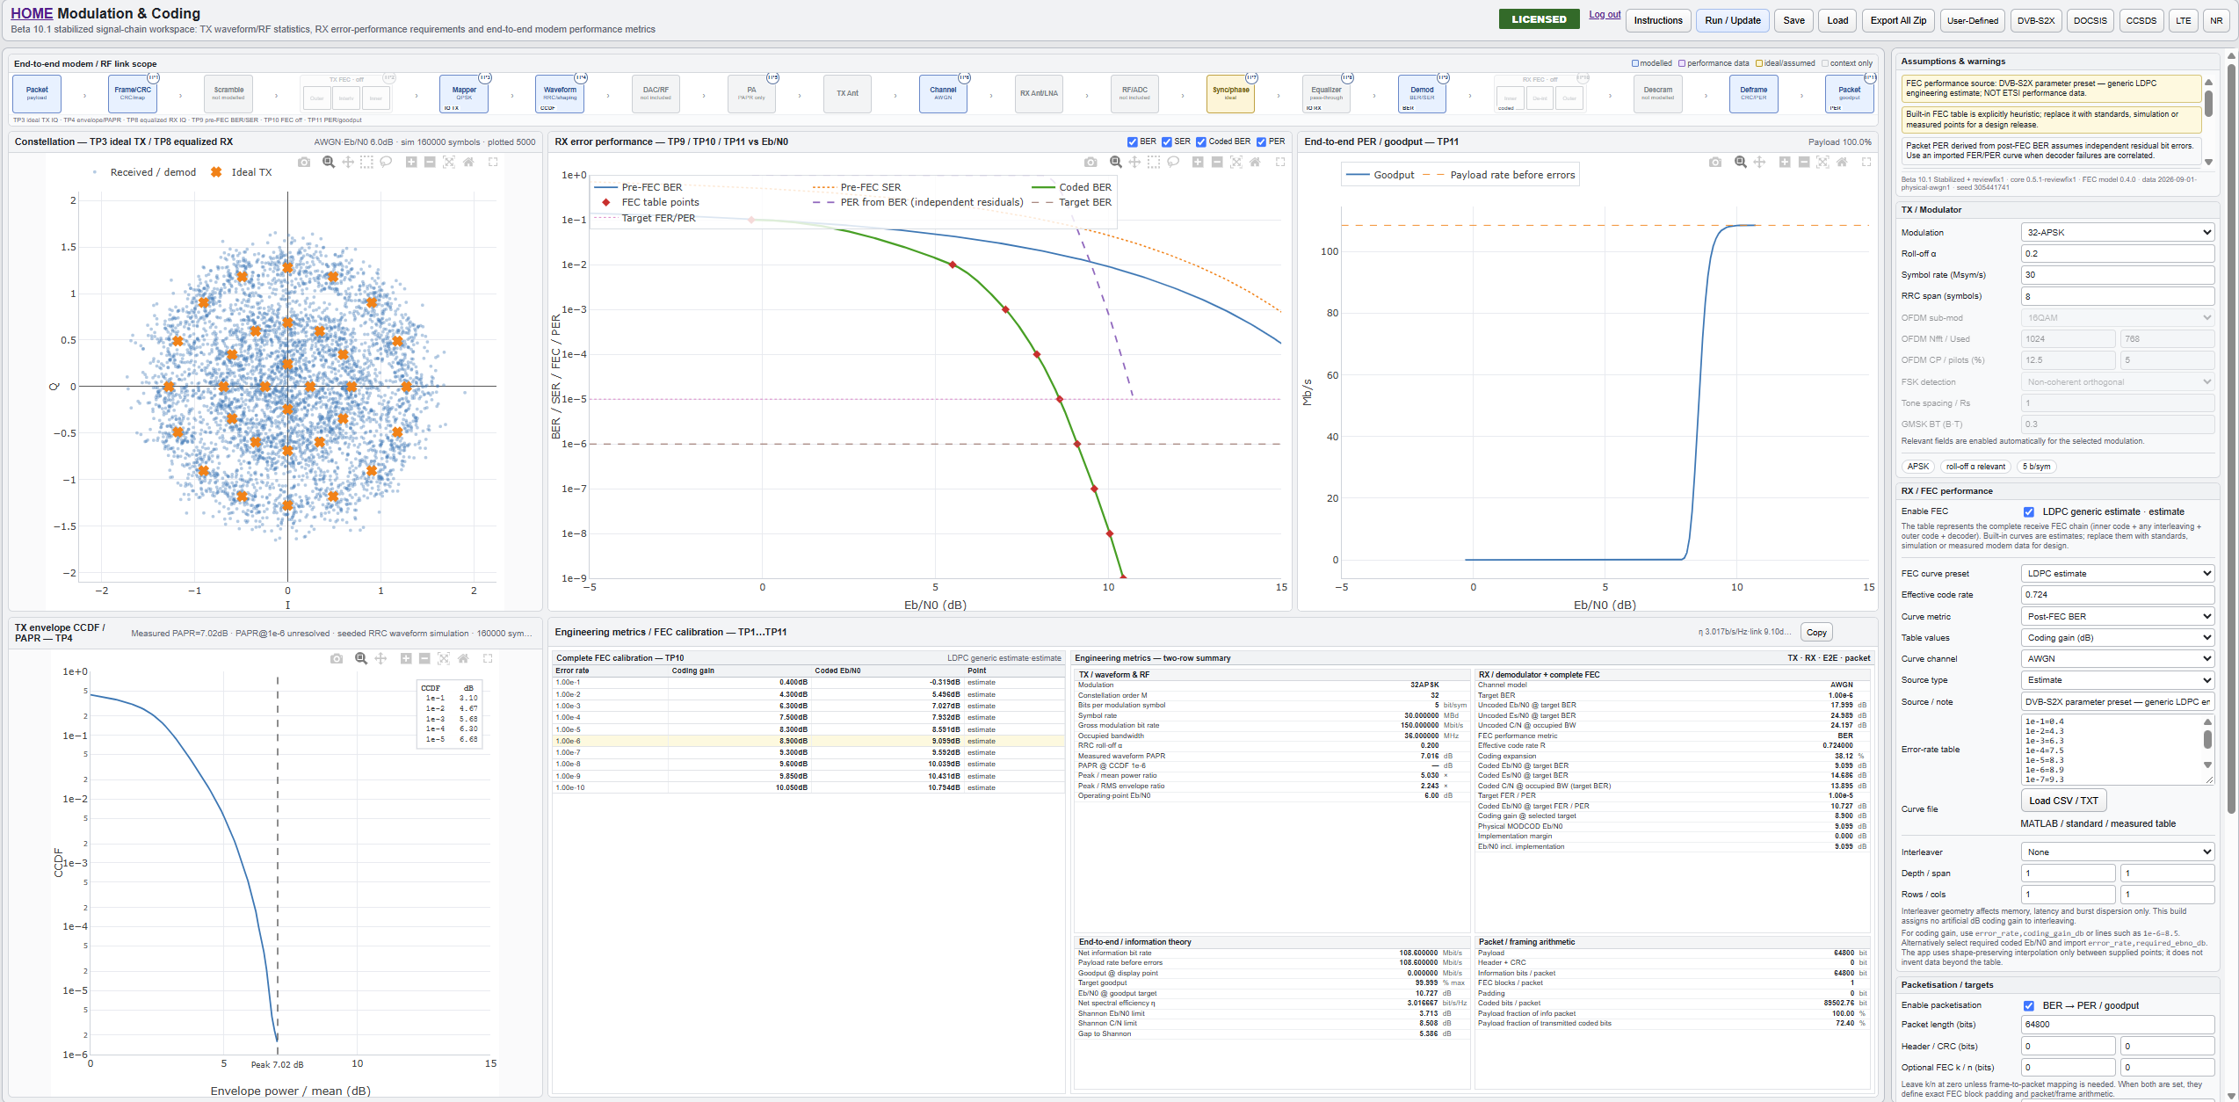
Task: Copy the engineering metrics via Copy button
Action: coord(1816,632)
